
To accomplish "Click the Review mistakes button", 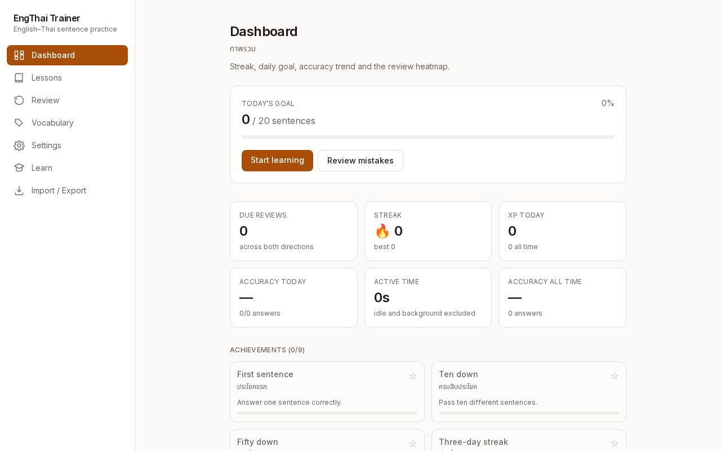I will coord(360,161).
